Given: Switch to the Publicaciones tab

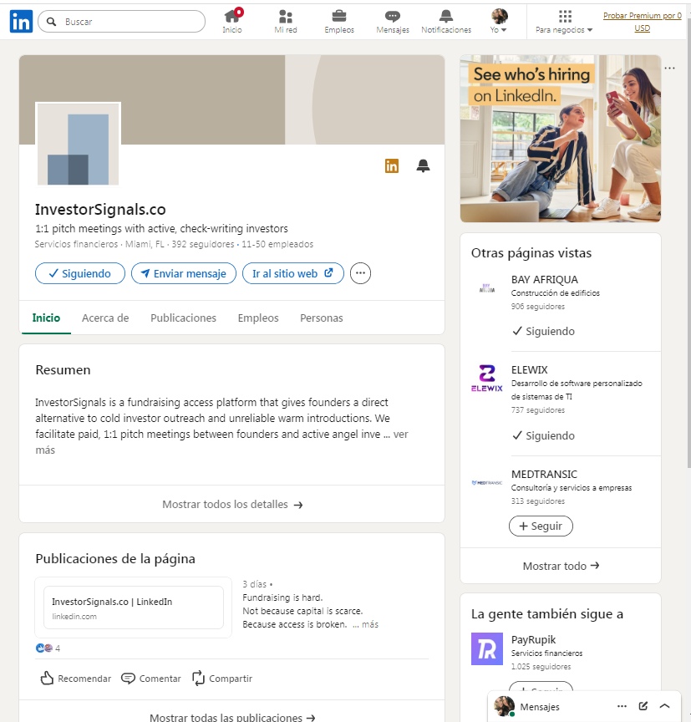Looking at the screenshot, I should click(x=183, y=318).
